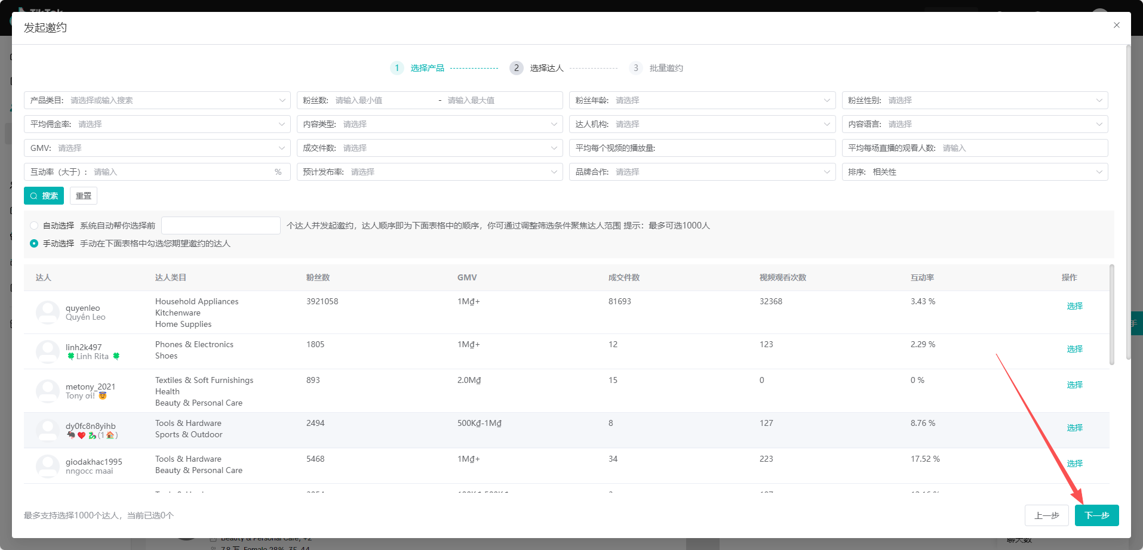Image resolution: width=1143 pixels, height=550 pixels.
Task: Focus the 互动率 percentage input field
Action: coord(179,172)
